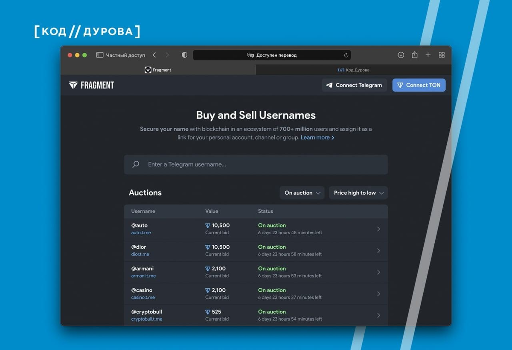Reload the page using the refresh icon
Screen dimensions: 512x350
[346, 55]
